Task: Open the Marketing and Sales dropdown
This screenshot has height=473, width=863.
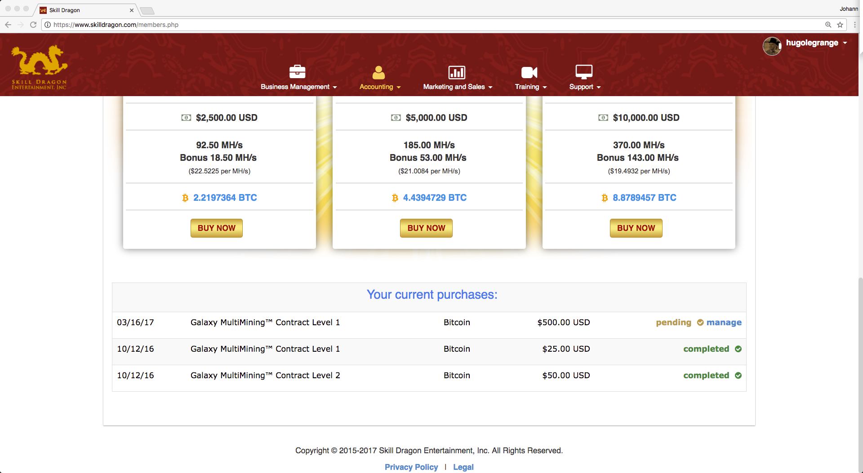Action: 458,87
